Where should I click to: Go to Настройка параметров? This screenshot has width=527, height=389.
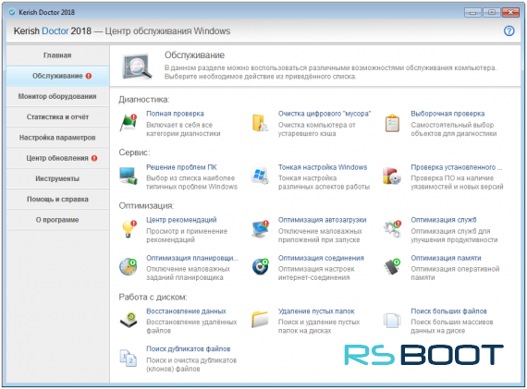coord(57,138)
